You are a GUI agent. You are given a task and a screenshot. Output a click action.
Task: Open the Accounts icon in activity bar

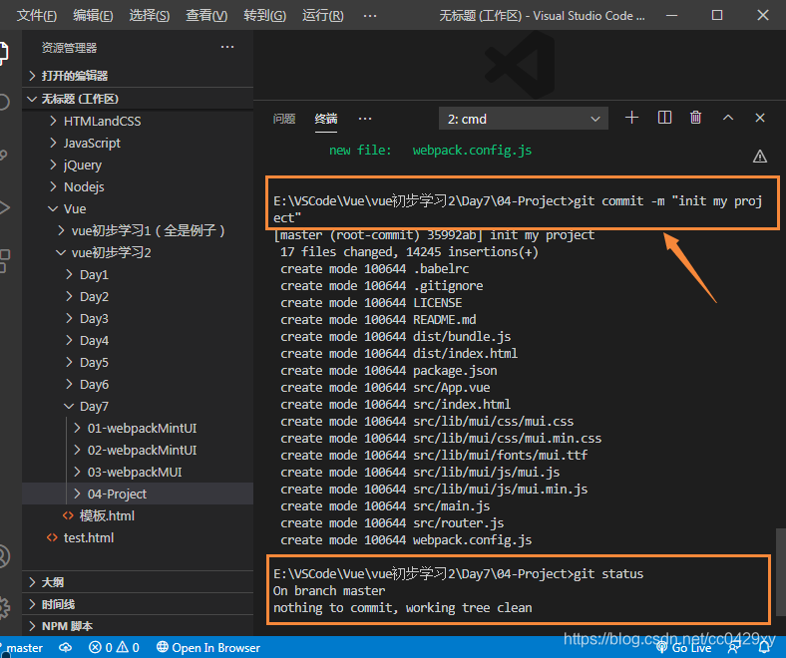[x=4, y=555]
